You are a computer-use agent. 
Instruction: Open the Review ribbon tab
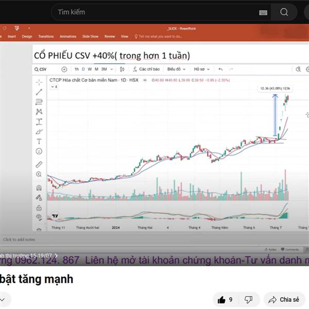[110, 37]
